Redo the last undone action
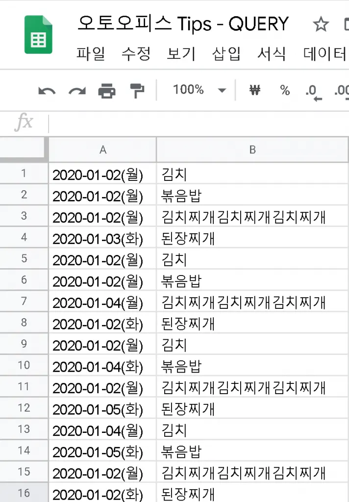The width and height of the screenshot is (349, 502). 77,91
